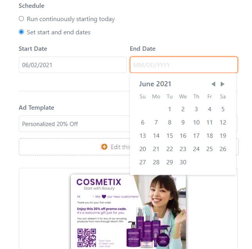Go to previous month in calendar
Image resolution: width=252 pixels, height=249 pixels.
pyautogui.click(x=213, y=84)
